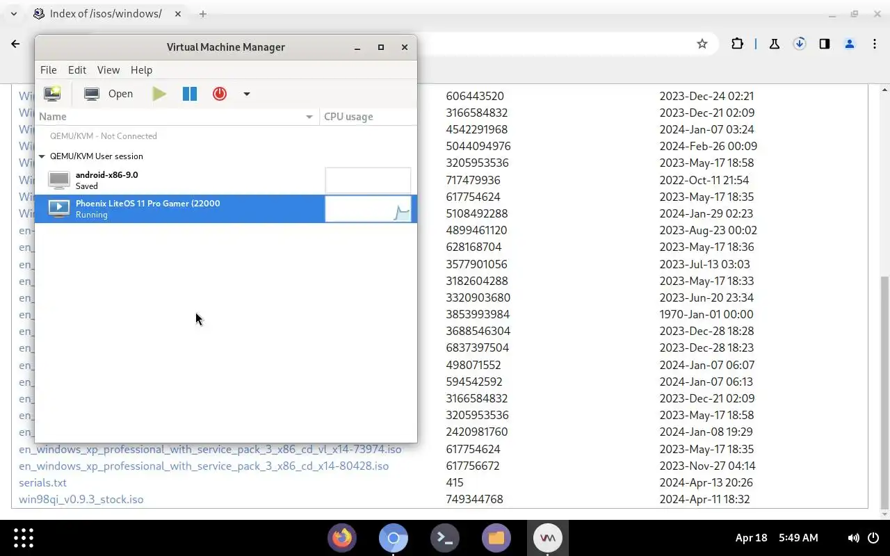Select the android-x86-9.0 virtual machine

(226, 181)
